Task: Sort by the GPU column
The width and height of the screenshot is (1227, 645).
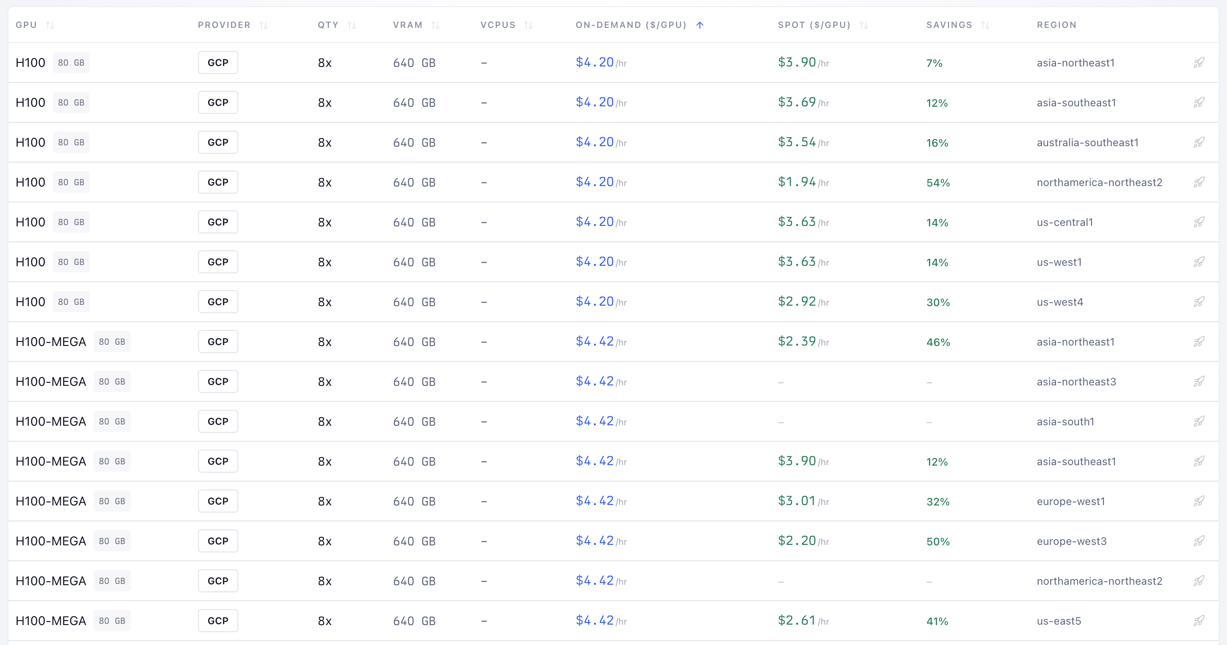Action: (x=51, y=25)
